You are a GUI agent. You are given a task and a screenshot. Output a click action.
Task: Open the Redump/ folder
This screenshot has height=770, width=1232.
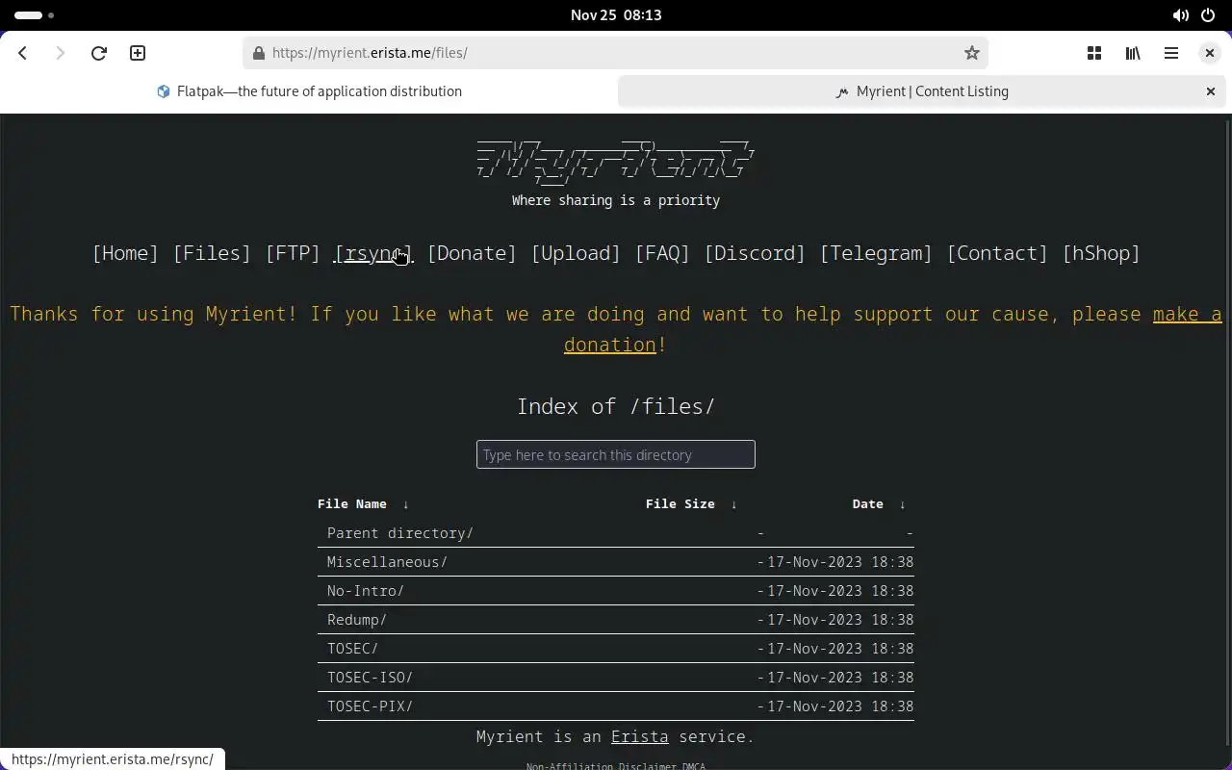(x=357, y=620)
